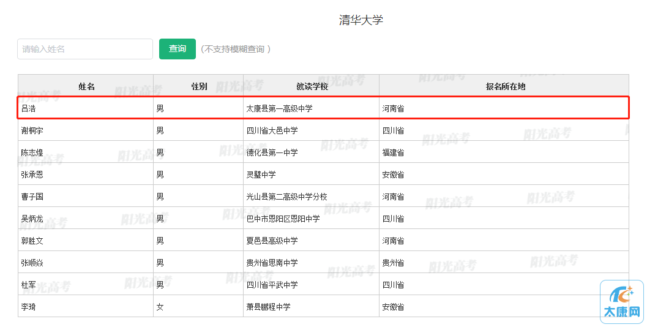Screen dimensions: 647x327
Task: Select the name 吴炳龙
Action: (x=32, y=219)
